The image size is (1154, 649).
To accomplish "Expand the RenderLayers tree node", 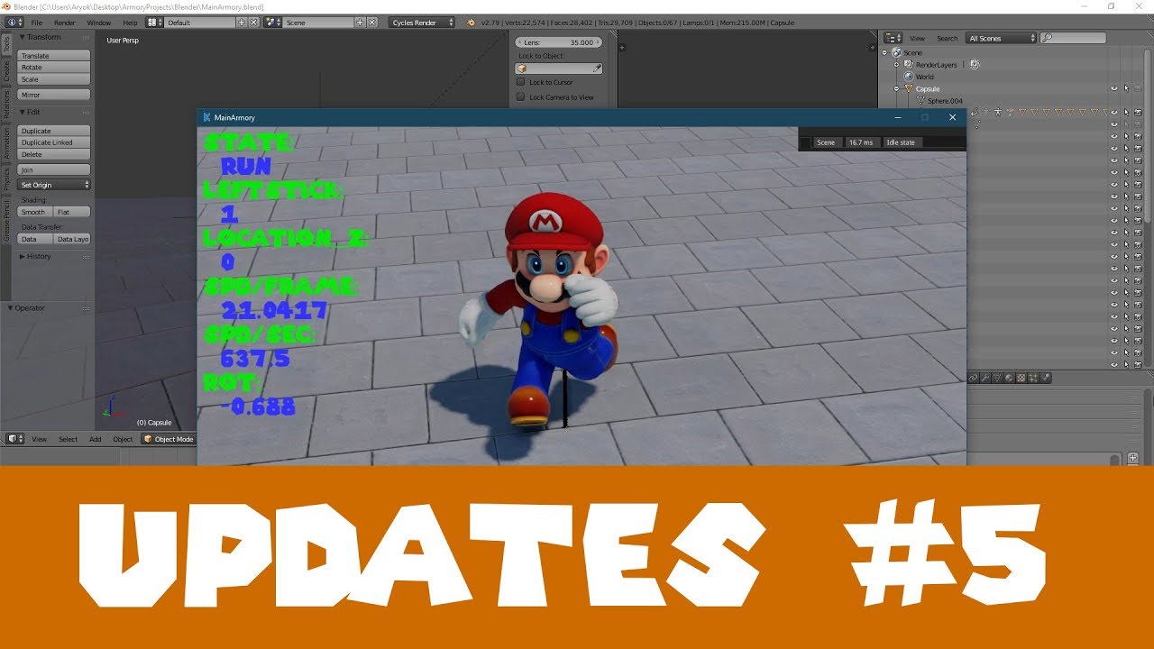I will tap(896, 65).
